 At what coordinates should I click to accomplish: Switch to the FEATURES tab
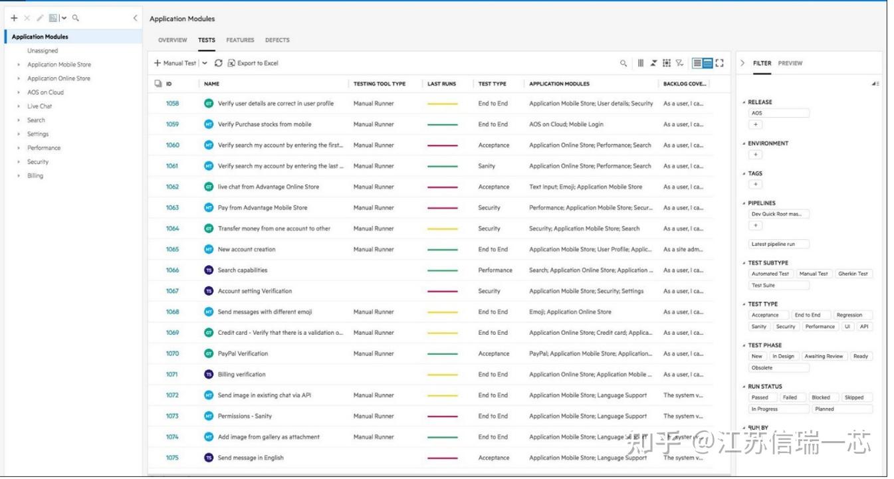coord(240,40)
